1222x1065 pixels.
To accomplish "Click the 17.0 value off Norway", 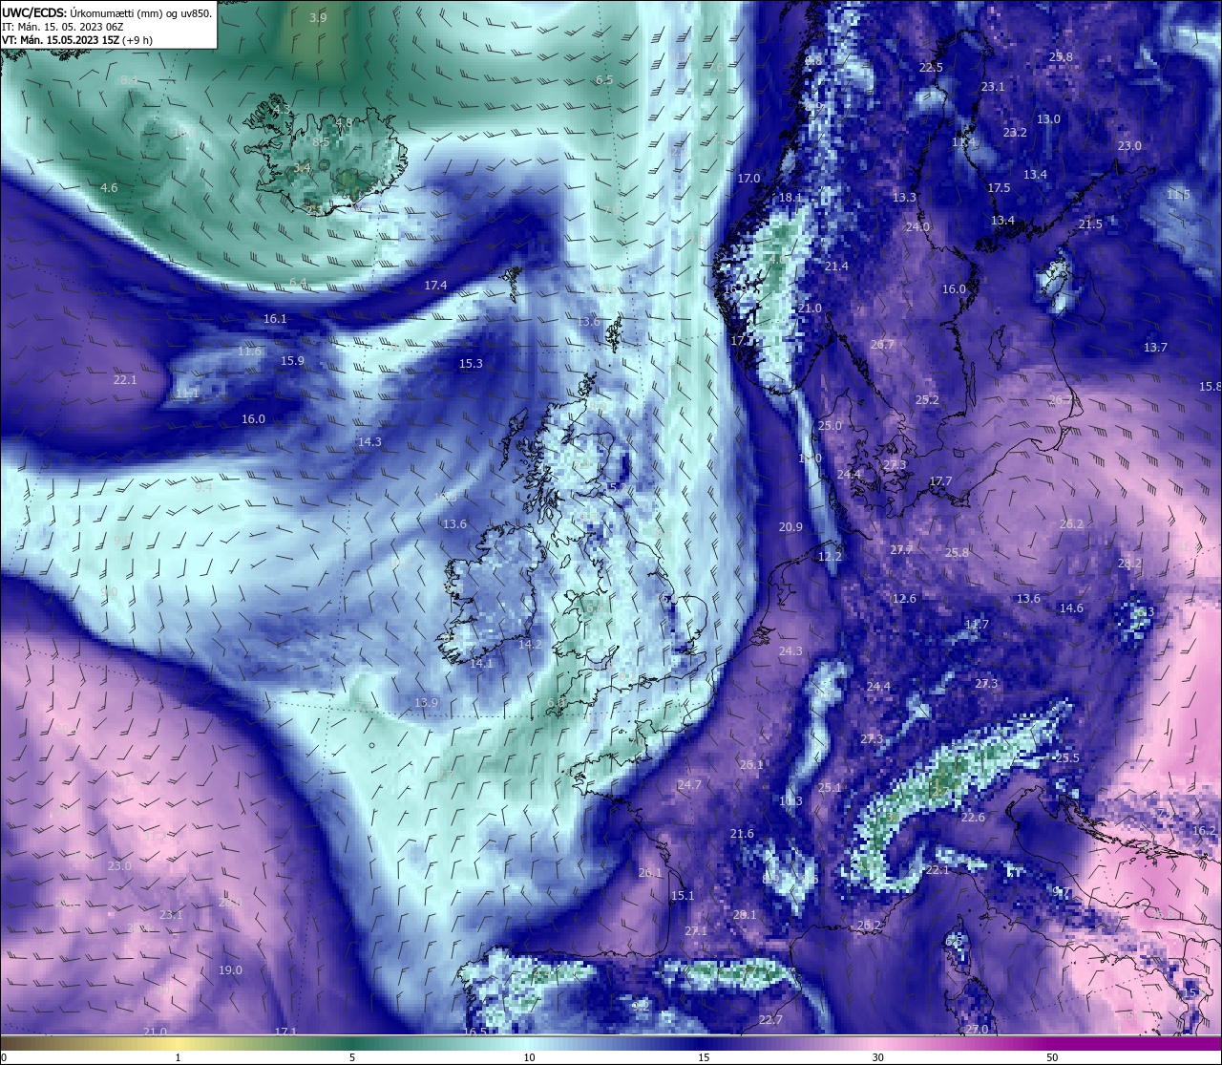I will point(748,179).
